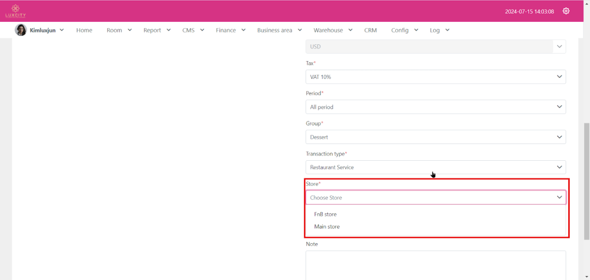Image resolution: width=590 pixels, height=280 pixels.
Task: Open the Config menu
Action: (x=404, y=30)
